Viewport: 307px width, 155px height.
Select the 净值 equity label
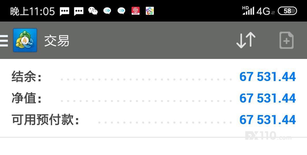pyautogui.click(x=26, y=98)
